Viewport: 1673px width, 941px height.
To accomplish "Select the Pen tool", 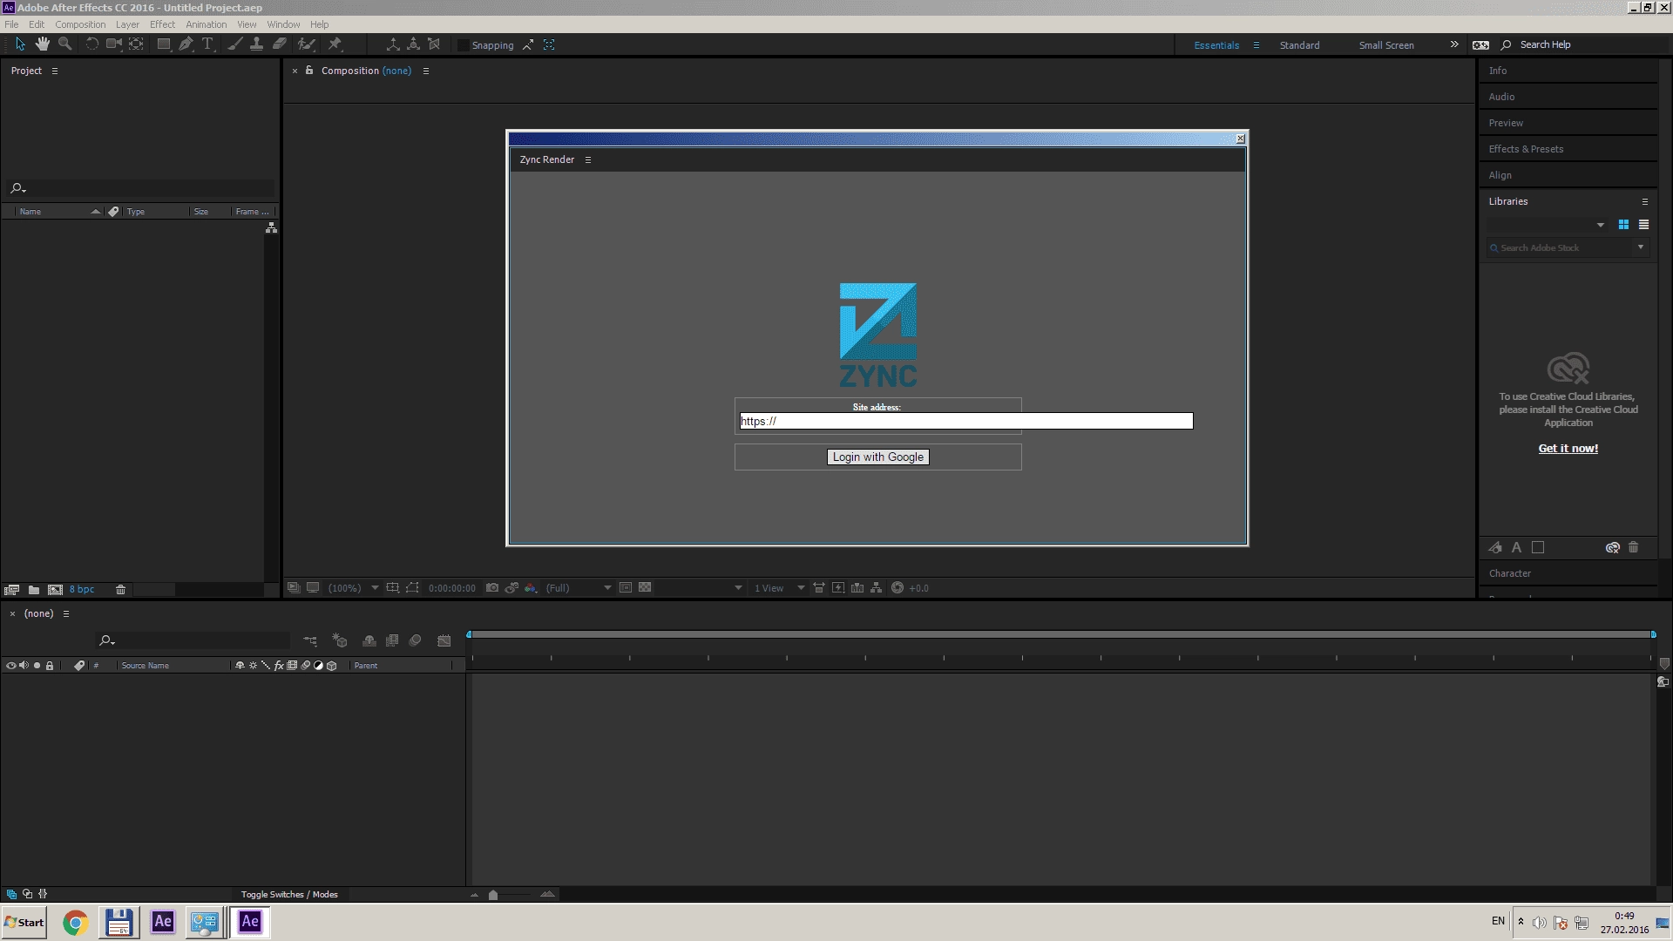I will 186,44.
